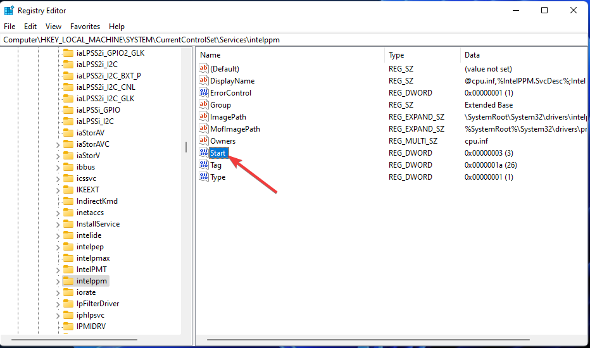The width and height of the screenshot is (590, 348).
Task: Click the Group data Extended Base
Action: (489, 104)
